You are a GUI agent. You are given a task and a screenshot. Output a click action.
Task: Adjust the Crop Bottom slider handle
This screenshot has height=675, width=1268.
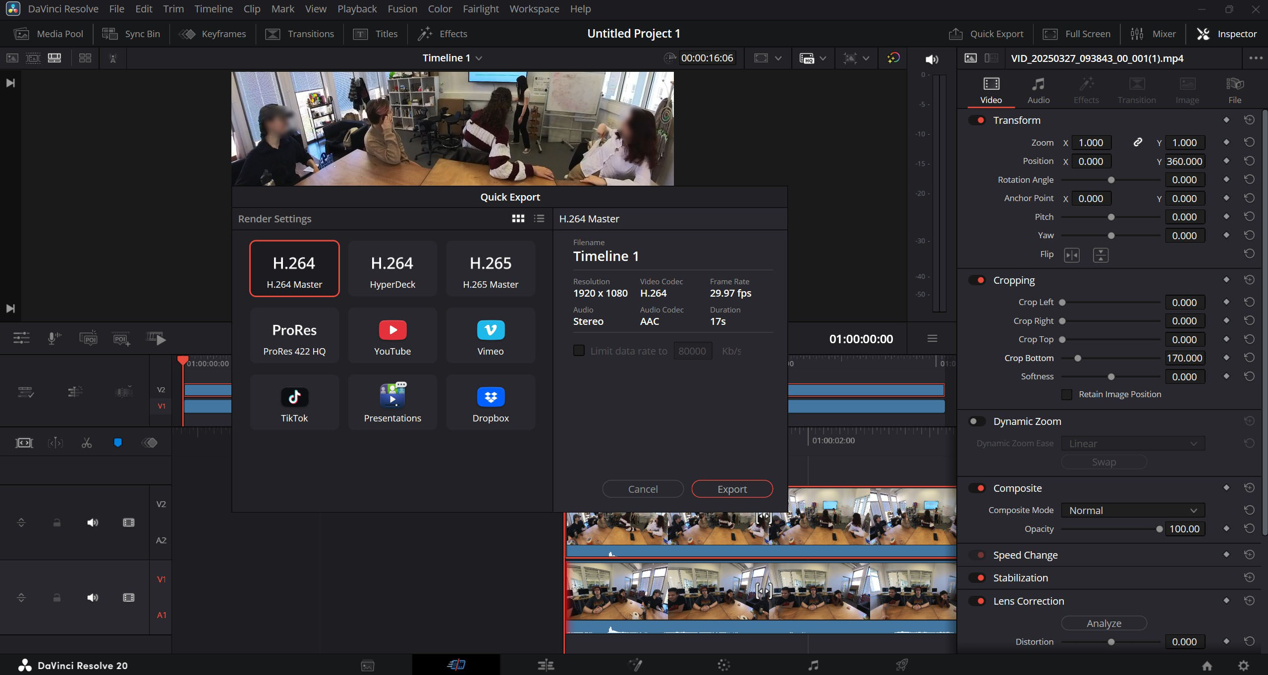1078,358
